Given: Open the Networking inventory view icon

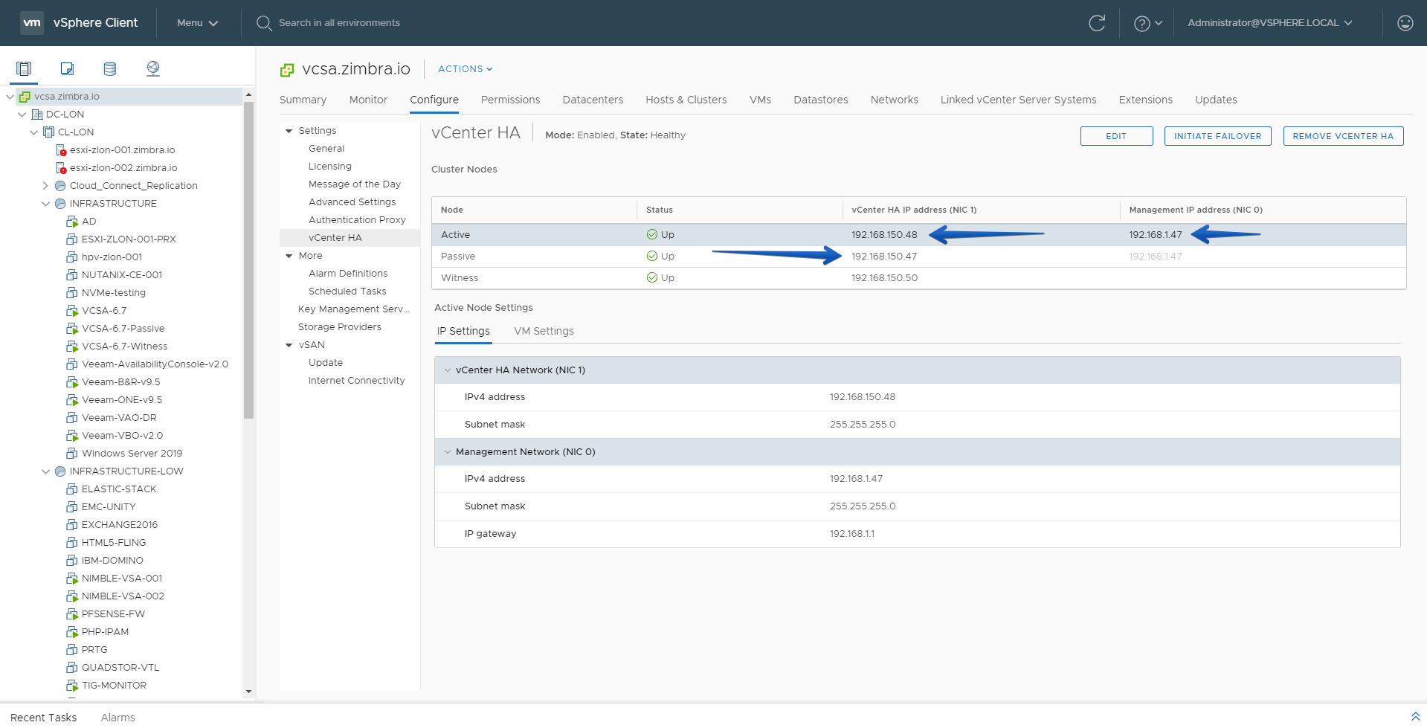Looking at the screenshot, I should (x=153, y=68).
